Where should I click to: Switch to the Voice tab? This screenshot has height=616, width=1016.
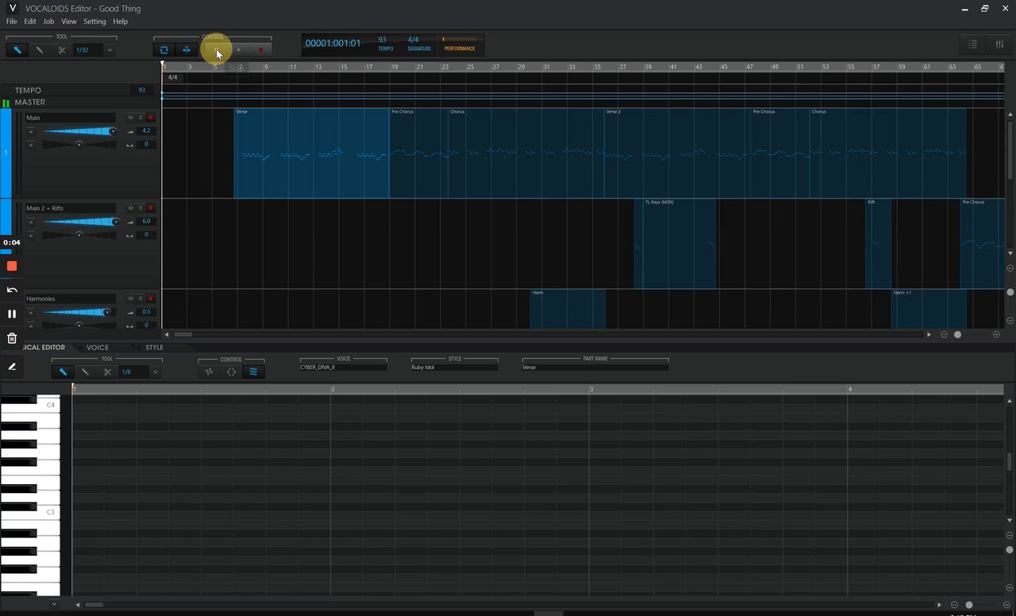coord(98,348)
